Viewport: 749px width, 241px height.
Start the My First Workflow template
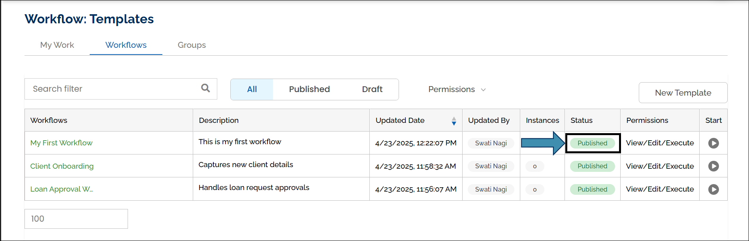coord(713,143)
